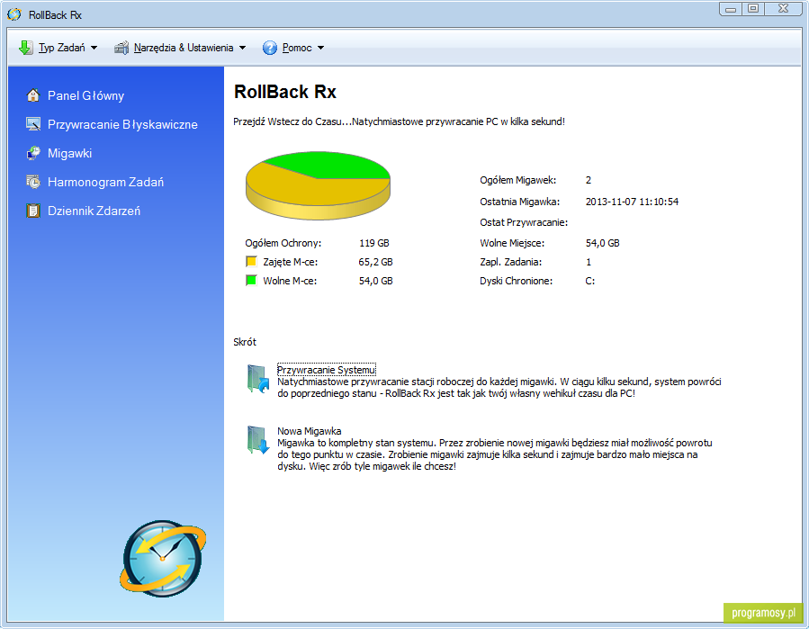Image resolution: width=809 pixels, height=629 pixels.
Task: Click the Przywracanie Systemu shortcut link
Action: point(326,370)
